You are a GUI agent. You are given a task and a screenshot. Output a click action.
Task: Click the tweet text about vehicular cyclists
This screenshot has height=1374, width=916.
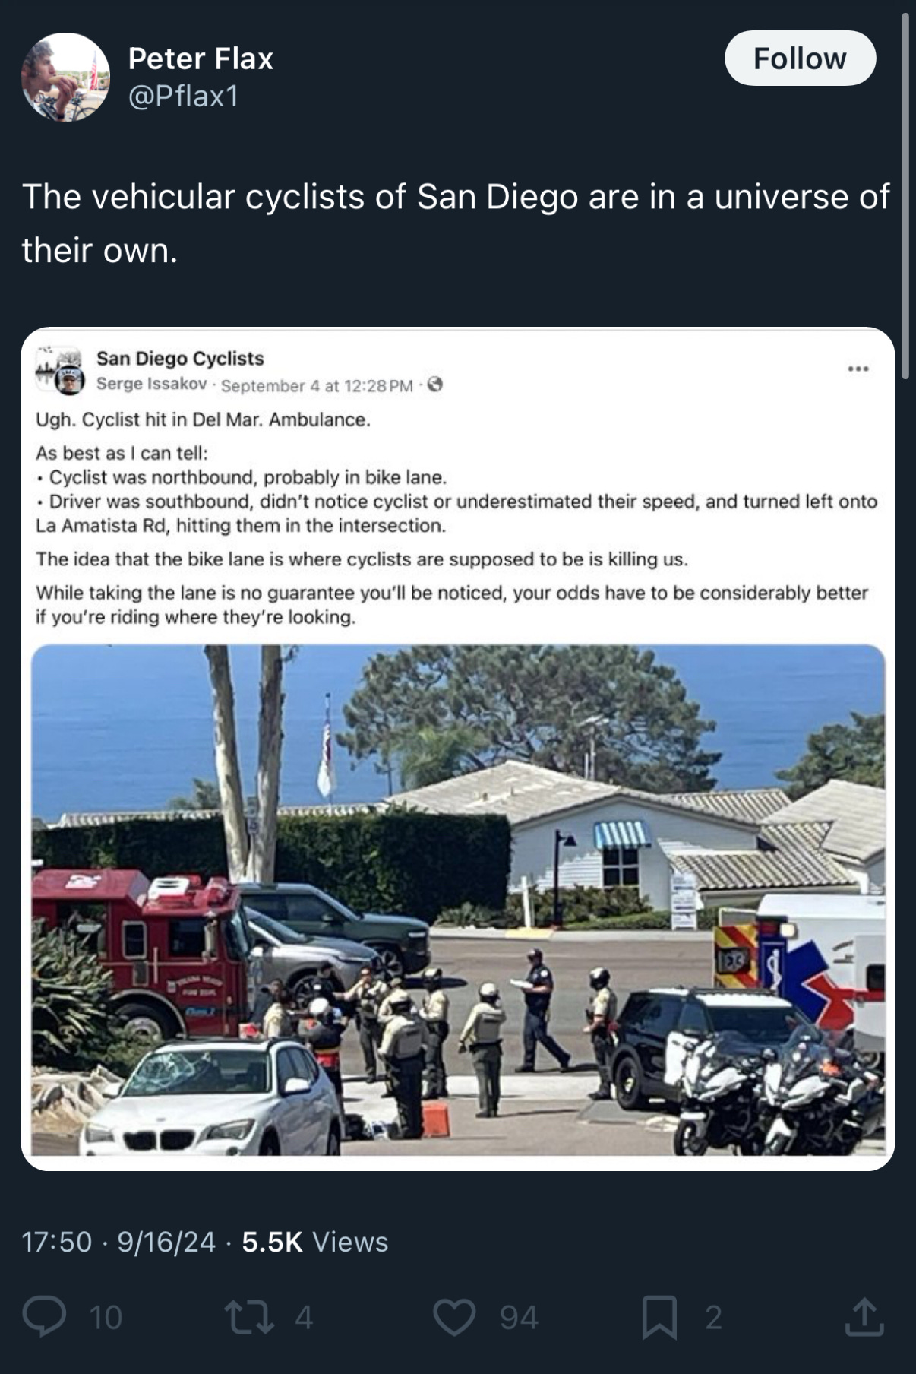[456, 223]
